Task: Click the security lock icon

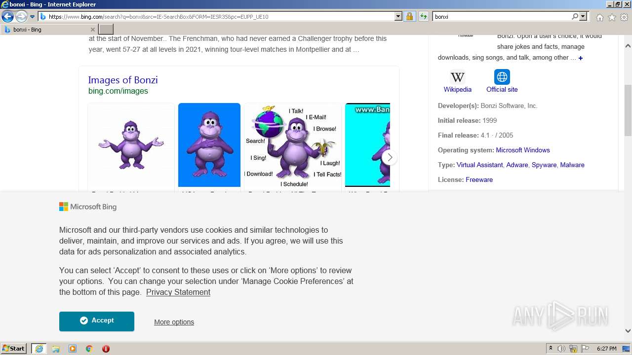Action: 409,16
